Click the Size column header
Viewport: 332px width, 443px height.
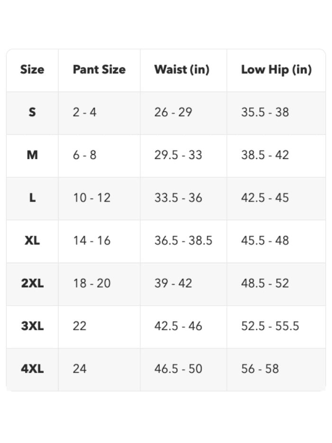32,69
